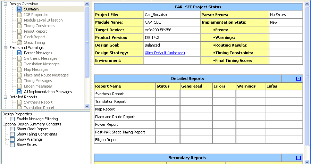Collapse the Detailed Reports table section

(x=298, y=79)
